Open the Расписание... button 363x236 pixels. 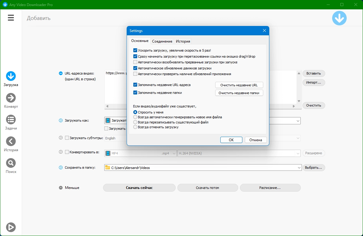click(x=270, y=188)
